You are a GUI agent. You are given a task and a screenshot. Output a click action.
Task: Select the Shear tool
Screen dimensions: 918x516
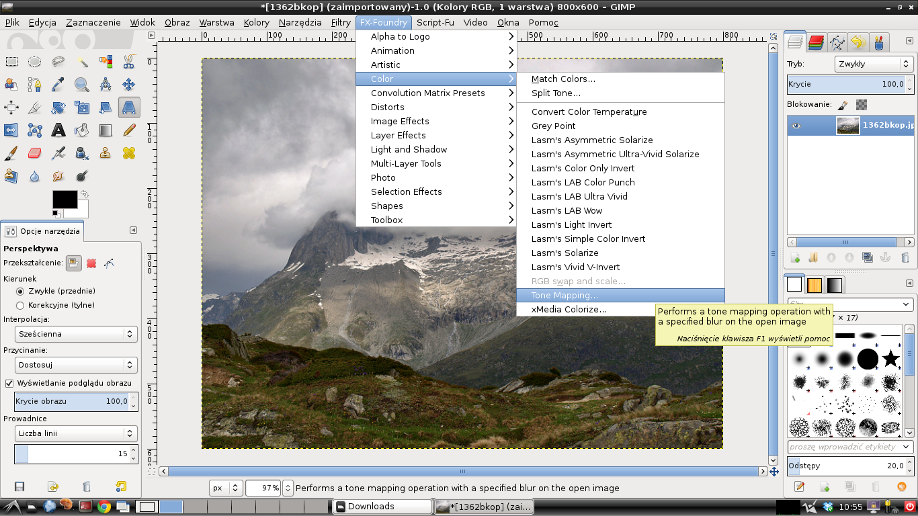[x=106, y=107]
